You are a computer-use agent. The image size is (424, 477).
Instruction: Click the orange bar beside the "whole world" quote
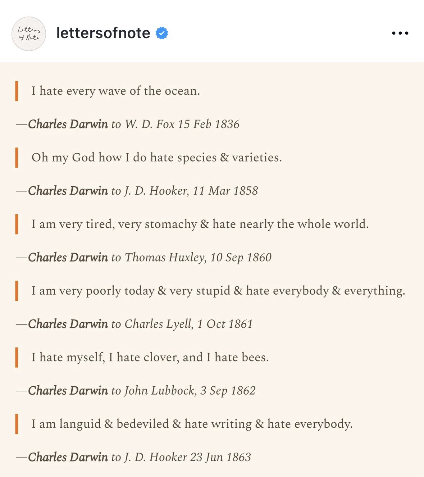tap(17, 224)
